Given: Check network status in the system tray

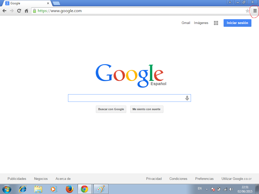Looking at the screenshot, I should point(225,188).
